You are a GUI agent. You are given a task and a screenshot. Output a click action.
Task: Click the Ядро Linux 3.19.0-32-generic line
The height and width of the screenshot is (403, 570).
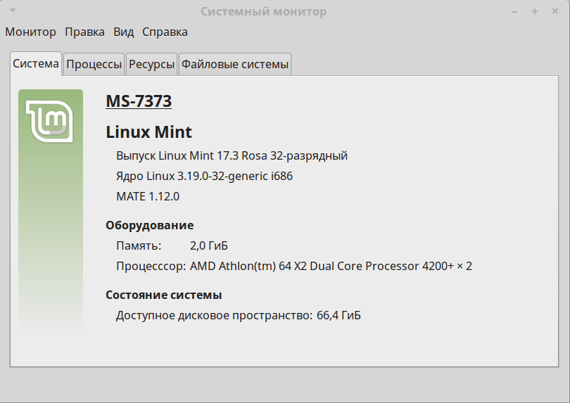204,176
